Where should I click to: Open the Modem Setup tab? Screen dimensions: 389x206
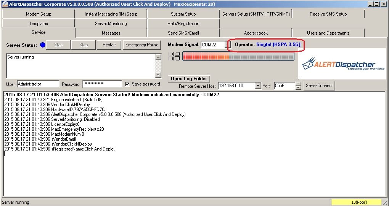pos(39,14)
